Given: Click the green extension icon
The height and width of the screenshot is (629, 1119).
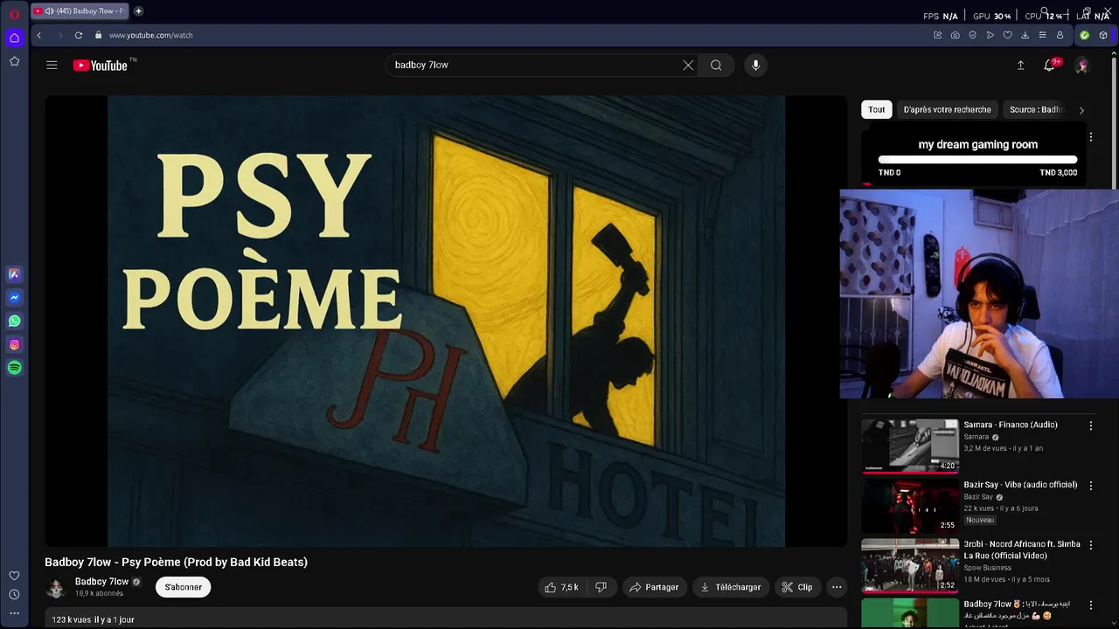Looking at the screenshot, I should click(1085, 35).
